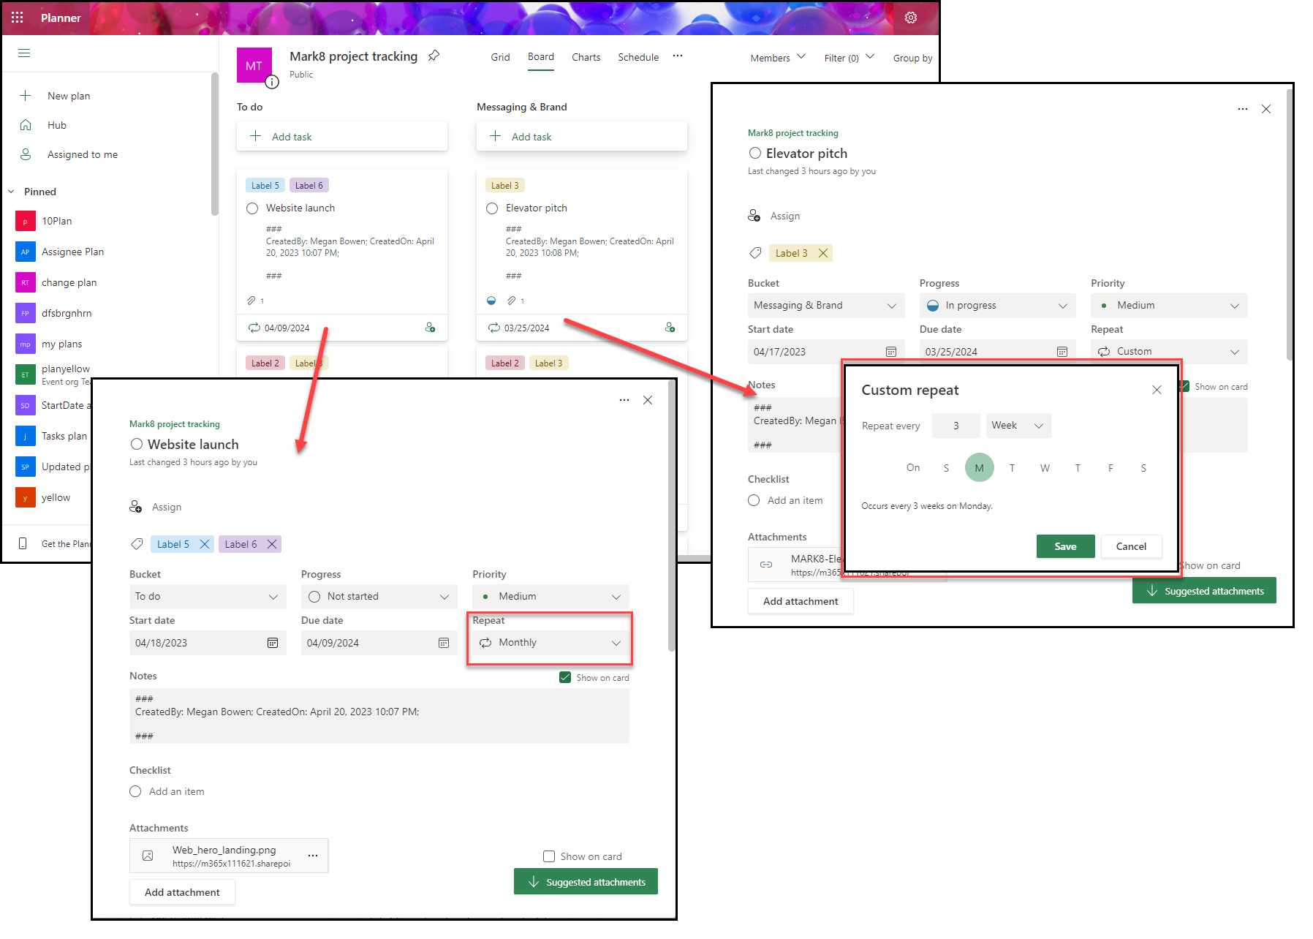
Task: Click Add an item in Website launch checklist
Action: point(176,791)
